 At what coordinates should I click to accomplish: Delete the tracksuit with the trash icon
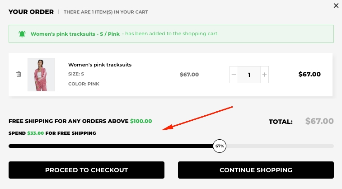[19, 74]
